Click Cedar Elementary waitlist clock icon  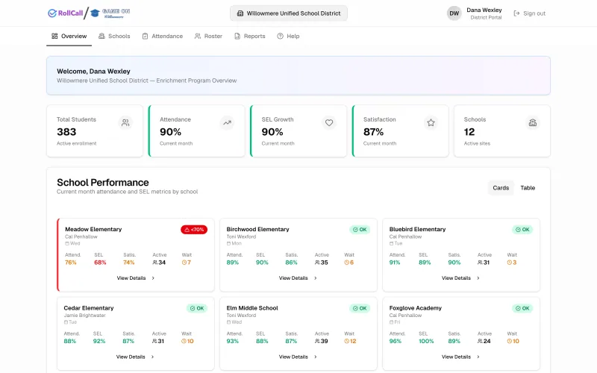[184, 342]
